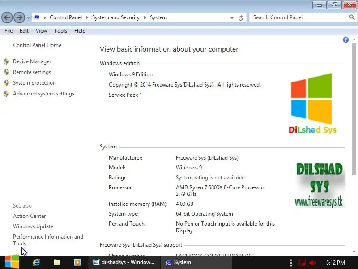Select 'Windows 9 Edition' text

(x=131, y=74)
